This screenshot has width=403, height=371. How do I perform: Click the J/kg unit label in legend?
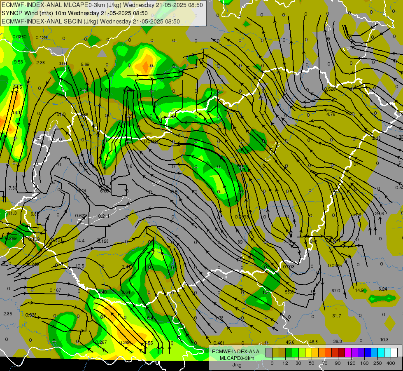tap(237, 365)
